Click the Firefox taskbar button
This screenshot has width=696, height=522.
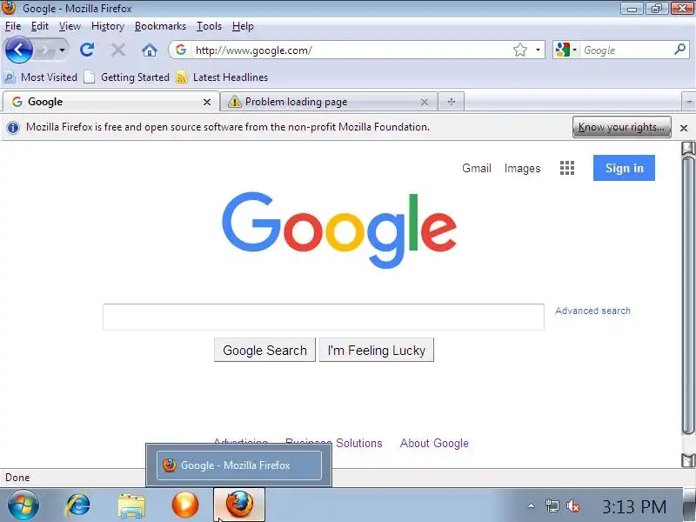[x=239, y=505]
